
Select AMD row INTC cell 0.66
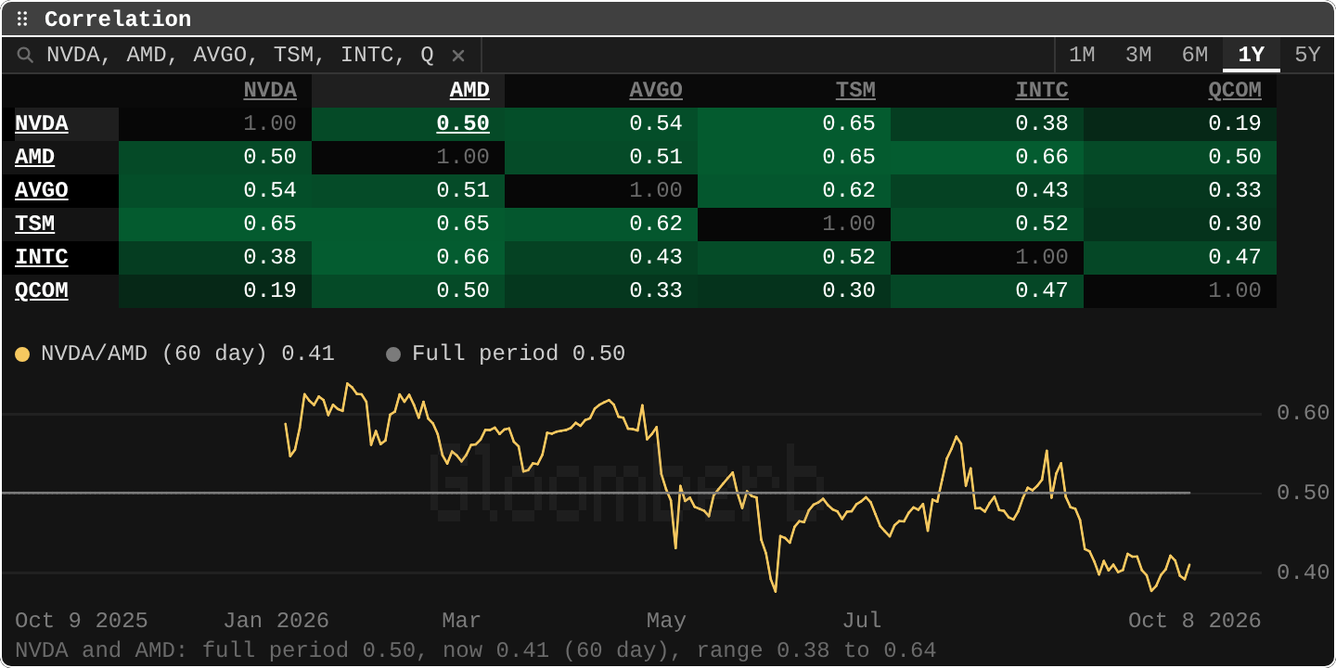[987, 157]
